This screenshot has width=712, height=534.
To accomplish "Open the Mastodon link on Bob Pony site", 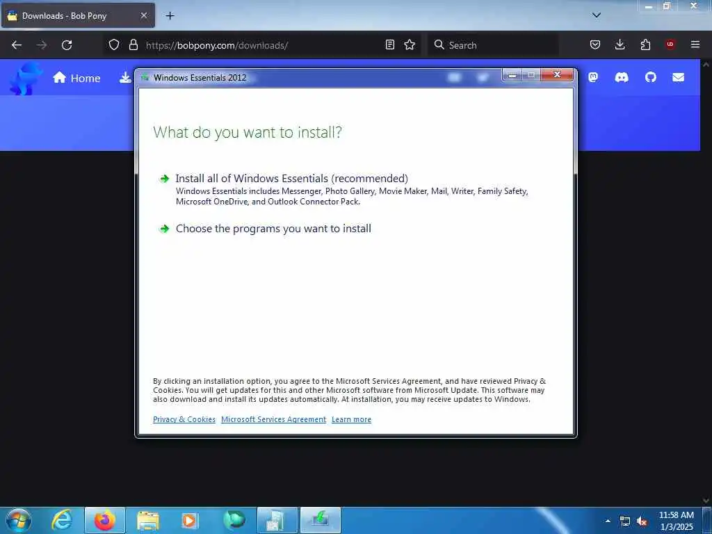I will (x=593, y=77).
